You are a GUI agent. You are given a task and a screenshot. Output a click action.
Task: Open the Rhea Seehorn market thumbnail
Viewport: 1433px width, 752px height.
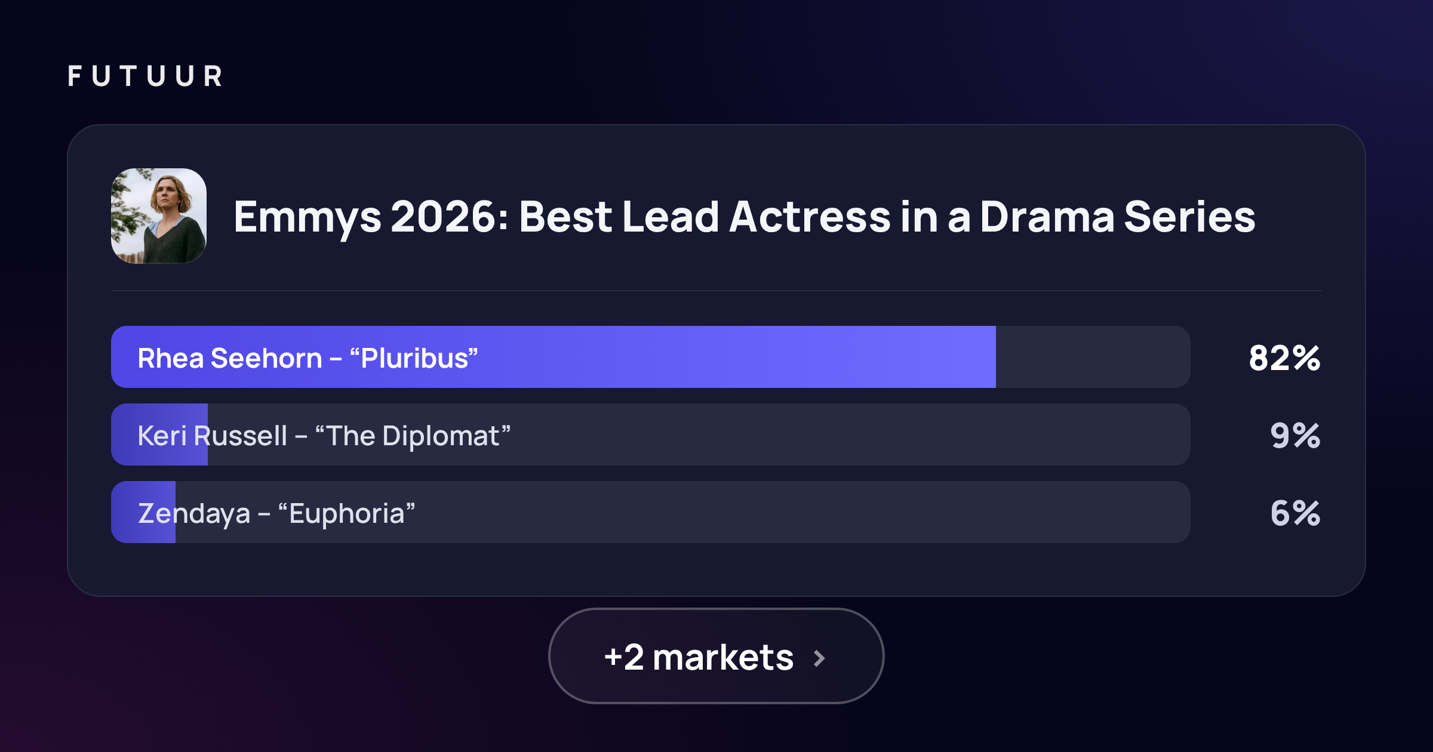click(159, 215)
